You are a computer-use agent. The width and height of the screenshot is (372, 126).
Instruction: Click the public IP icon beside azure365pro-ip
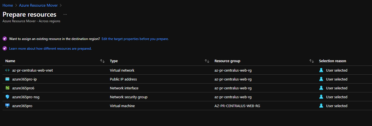click(8, 79)
